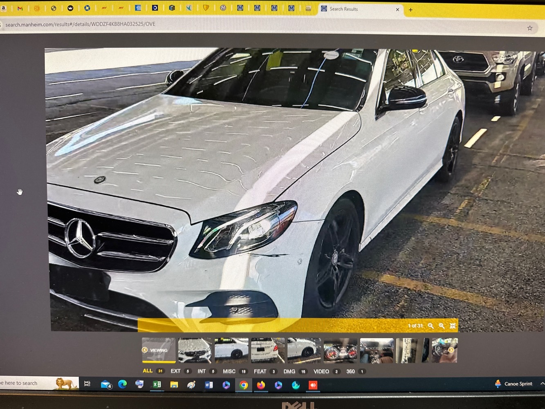Open Word from the taskbar
Viewport: 545px width, 409px height.
pyautogui.click(x=209, y=384)
